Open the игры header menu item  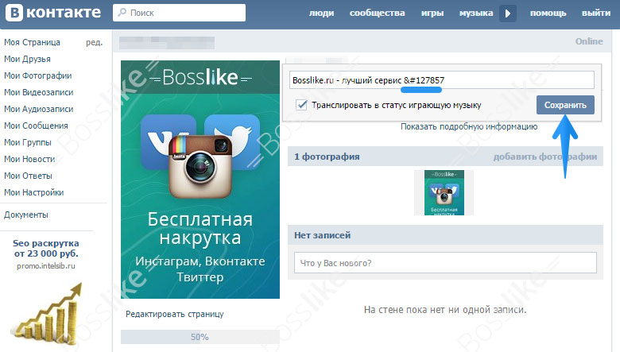pos(432,13)
